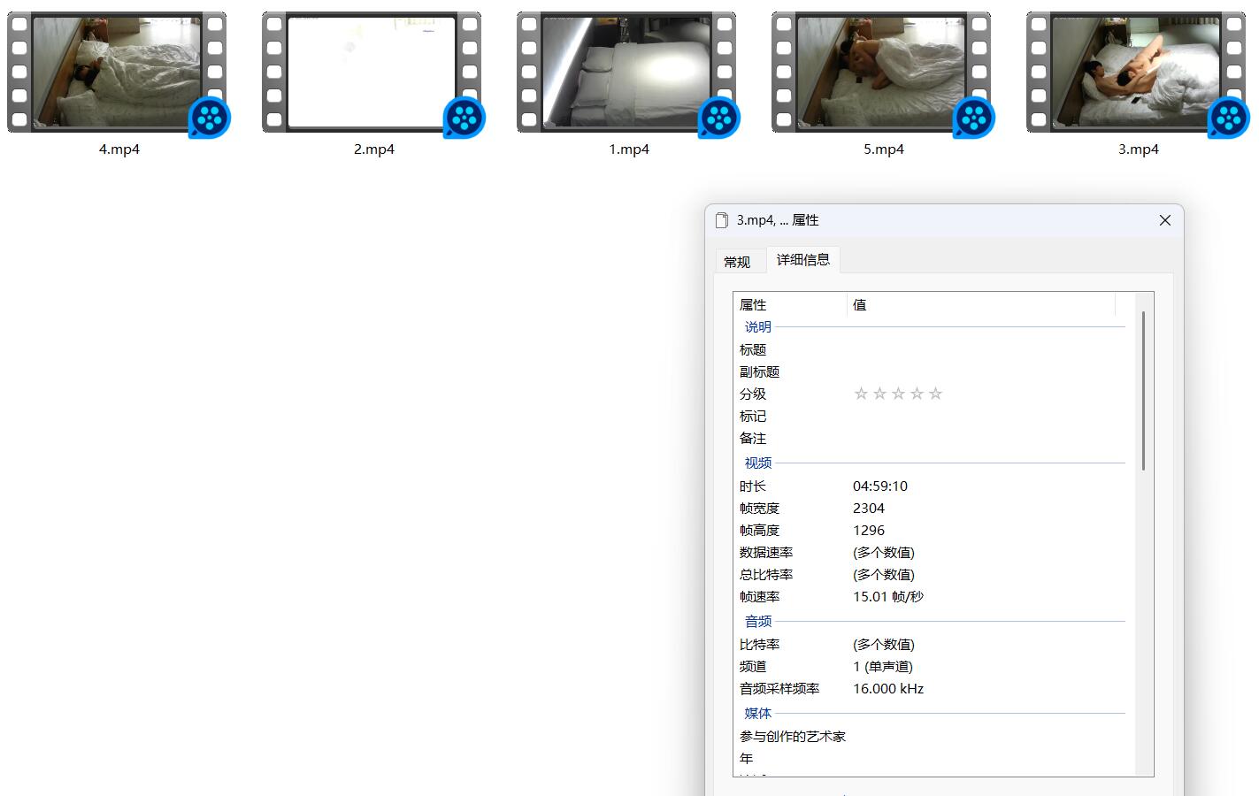Click the 值 column header

pyautogui.click(x=981, y=305)
